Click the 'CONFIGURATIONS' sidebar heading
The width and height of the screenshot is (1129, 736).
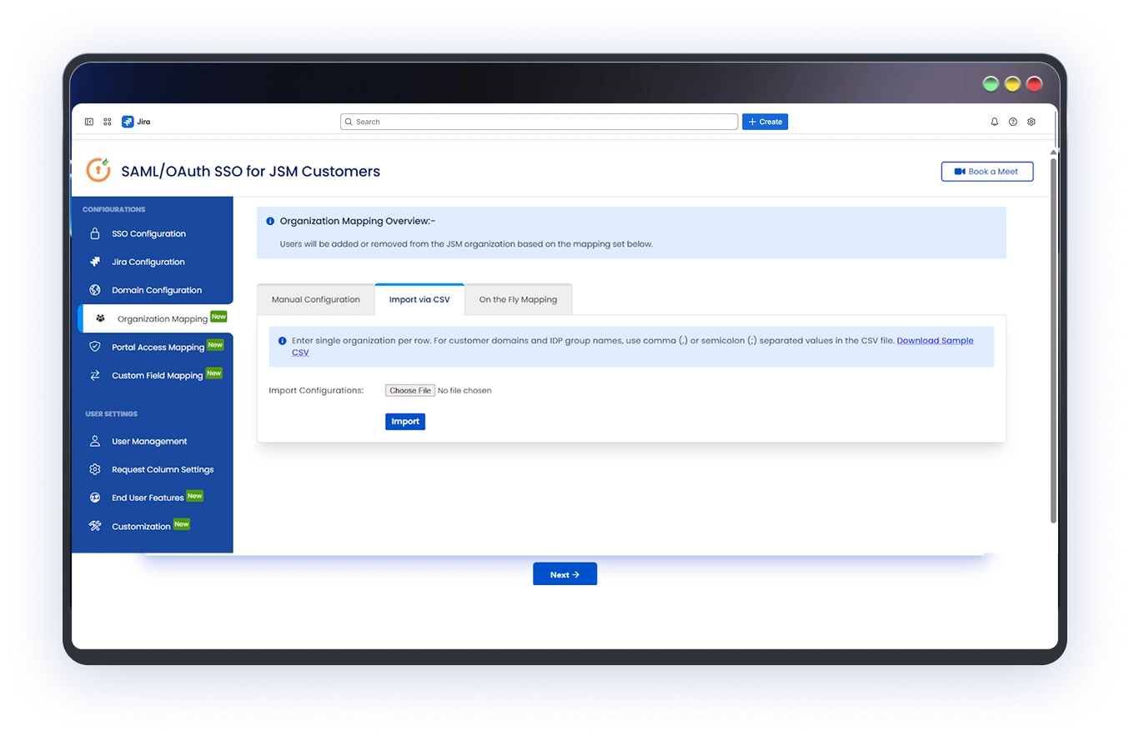(x=114, y=209)
